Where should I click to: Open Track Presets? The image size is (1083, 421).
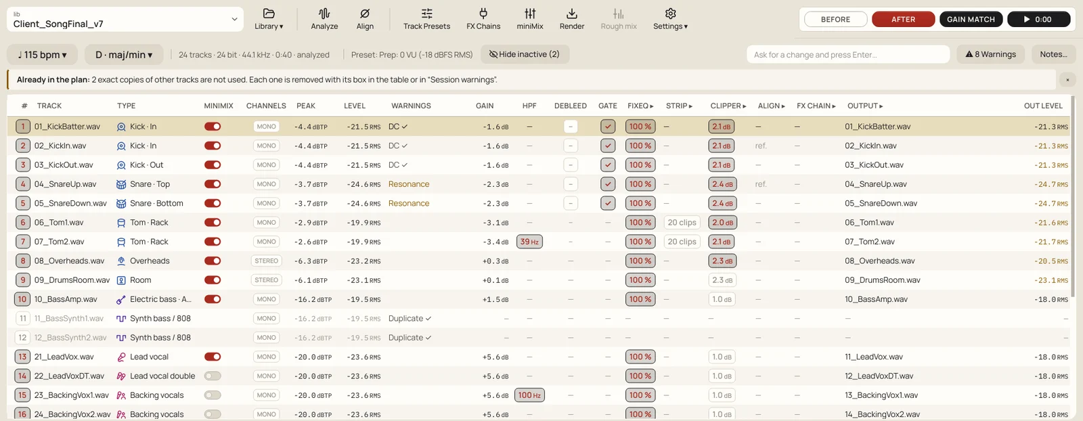point(426,19)
